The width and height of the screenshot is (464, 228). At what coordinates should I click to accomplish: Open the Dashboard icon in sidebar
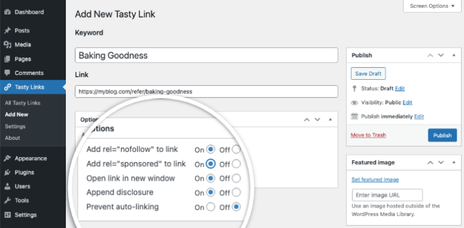pyautogui.click(x=8, y=12)
